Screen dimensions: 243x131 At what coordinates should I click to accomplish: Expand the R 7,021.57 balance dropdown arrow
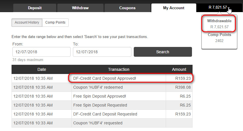pyautogui.click(x=229, y=8)
